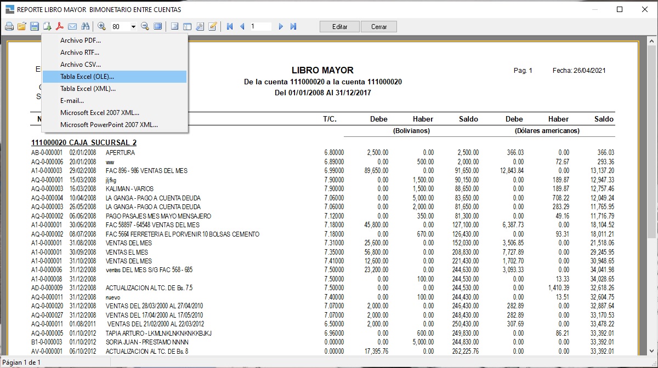Choose E-mail... from export menu
This screenshot has height=368, width=658.
[115, 101]
